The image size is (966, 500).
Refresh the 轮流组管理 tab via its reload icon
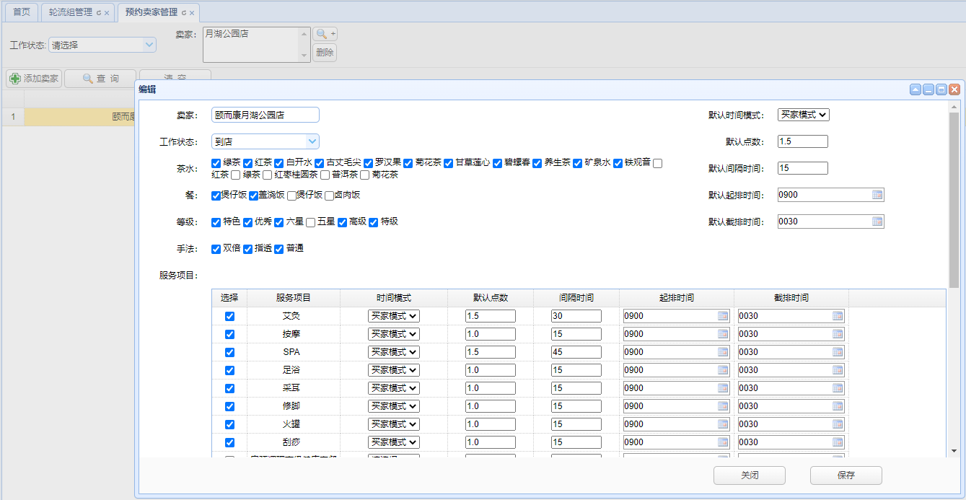[98, 13]
